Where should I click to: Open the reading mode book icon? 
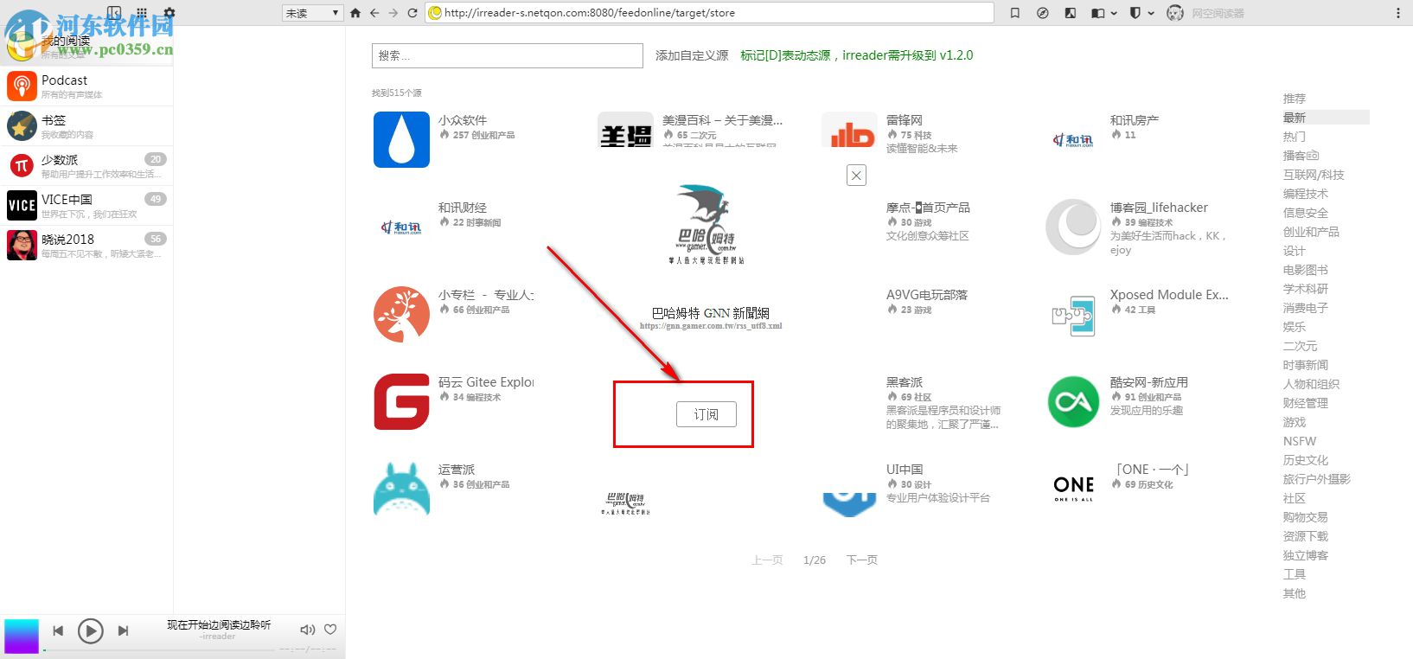point(1097,13)
